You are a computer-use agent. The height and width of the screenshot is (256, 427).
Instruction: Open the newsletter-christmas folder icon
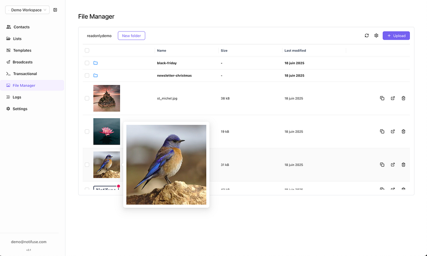[95, 76]
